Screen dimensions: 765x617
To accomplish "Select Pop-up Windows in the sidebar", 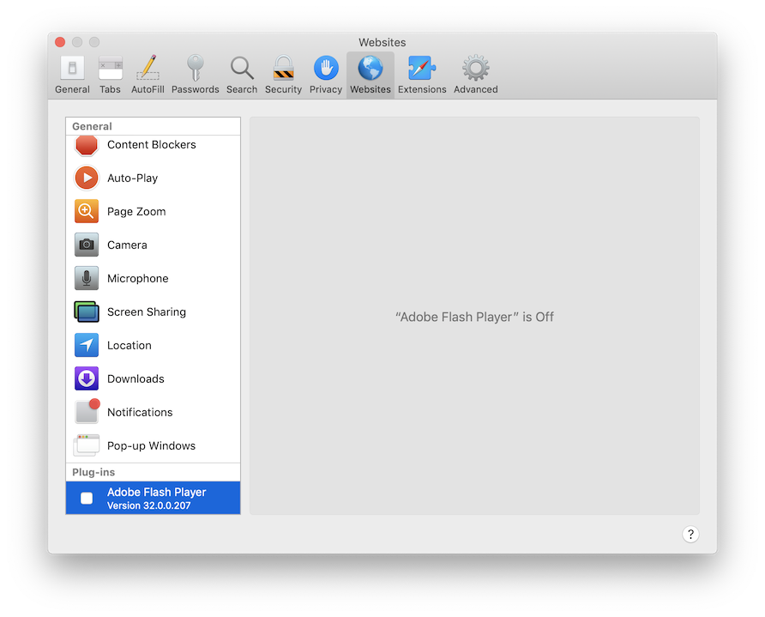I will (151, 446).
